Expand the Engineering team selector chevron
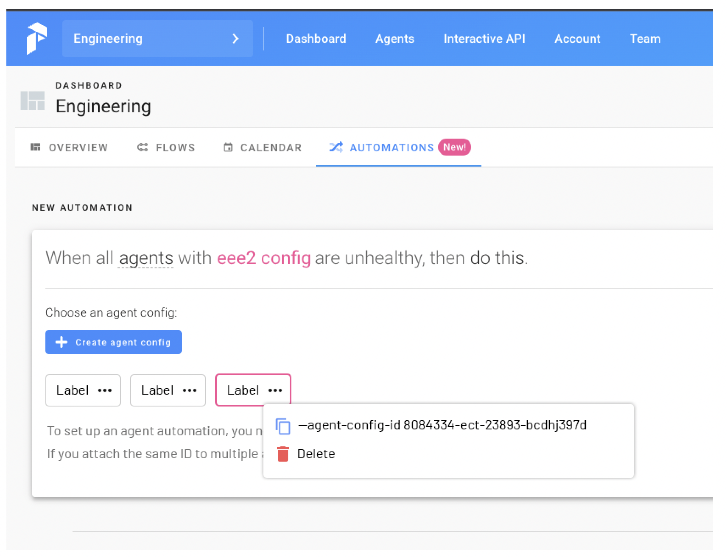Image resolution: width=727 pixels, height=557 pixels. tap(236, 39)
